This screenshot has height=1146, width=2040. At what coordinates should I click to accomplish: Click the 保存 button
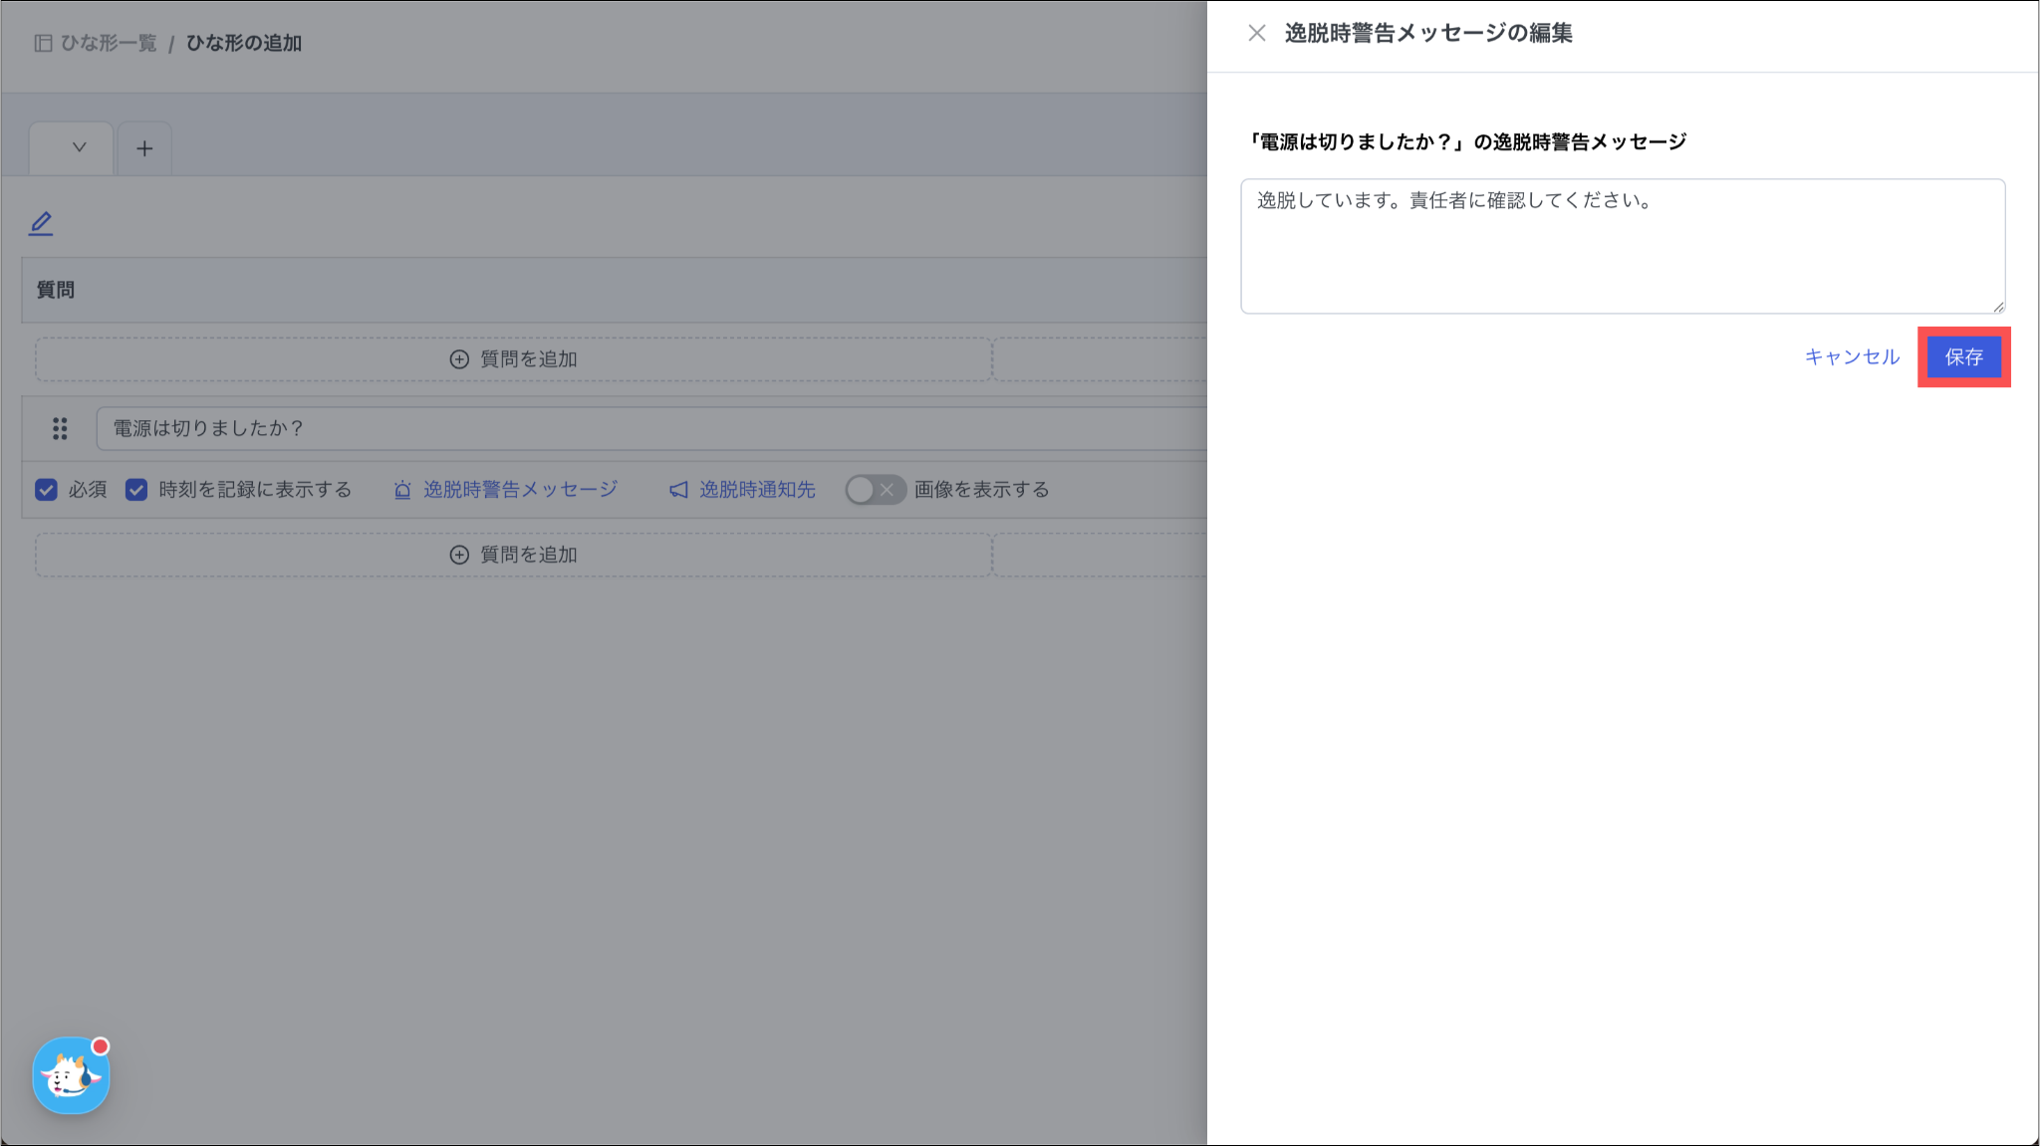click(x=1963, y=356)
